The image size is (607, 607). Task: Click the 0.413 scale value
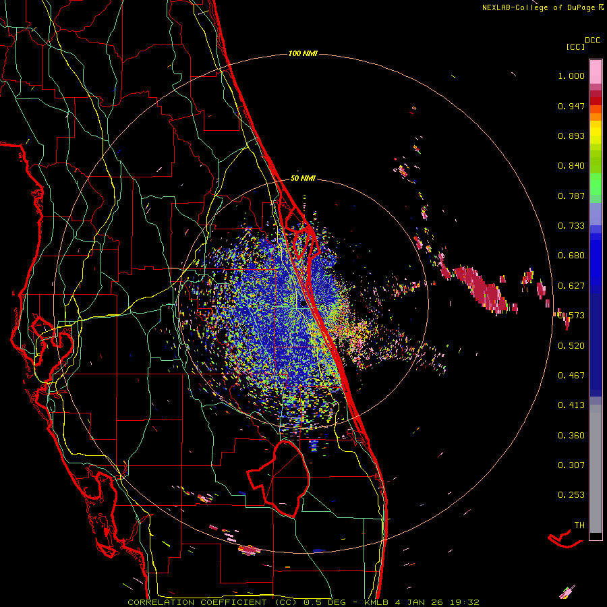[x=571, y=405]
